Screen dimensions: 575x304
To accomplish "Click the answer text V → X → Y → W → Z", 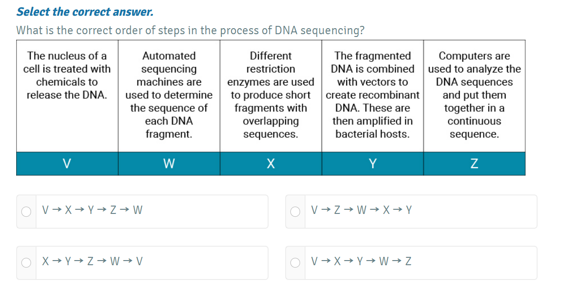I will [x=361, y=261].
